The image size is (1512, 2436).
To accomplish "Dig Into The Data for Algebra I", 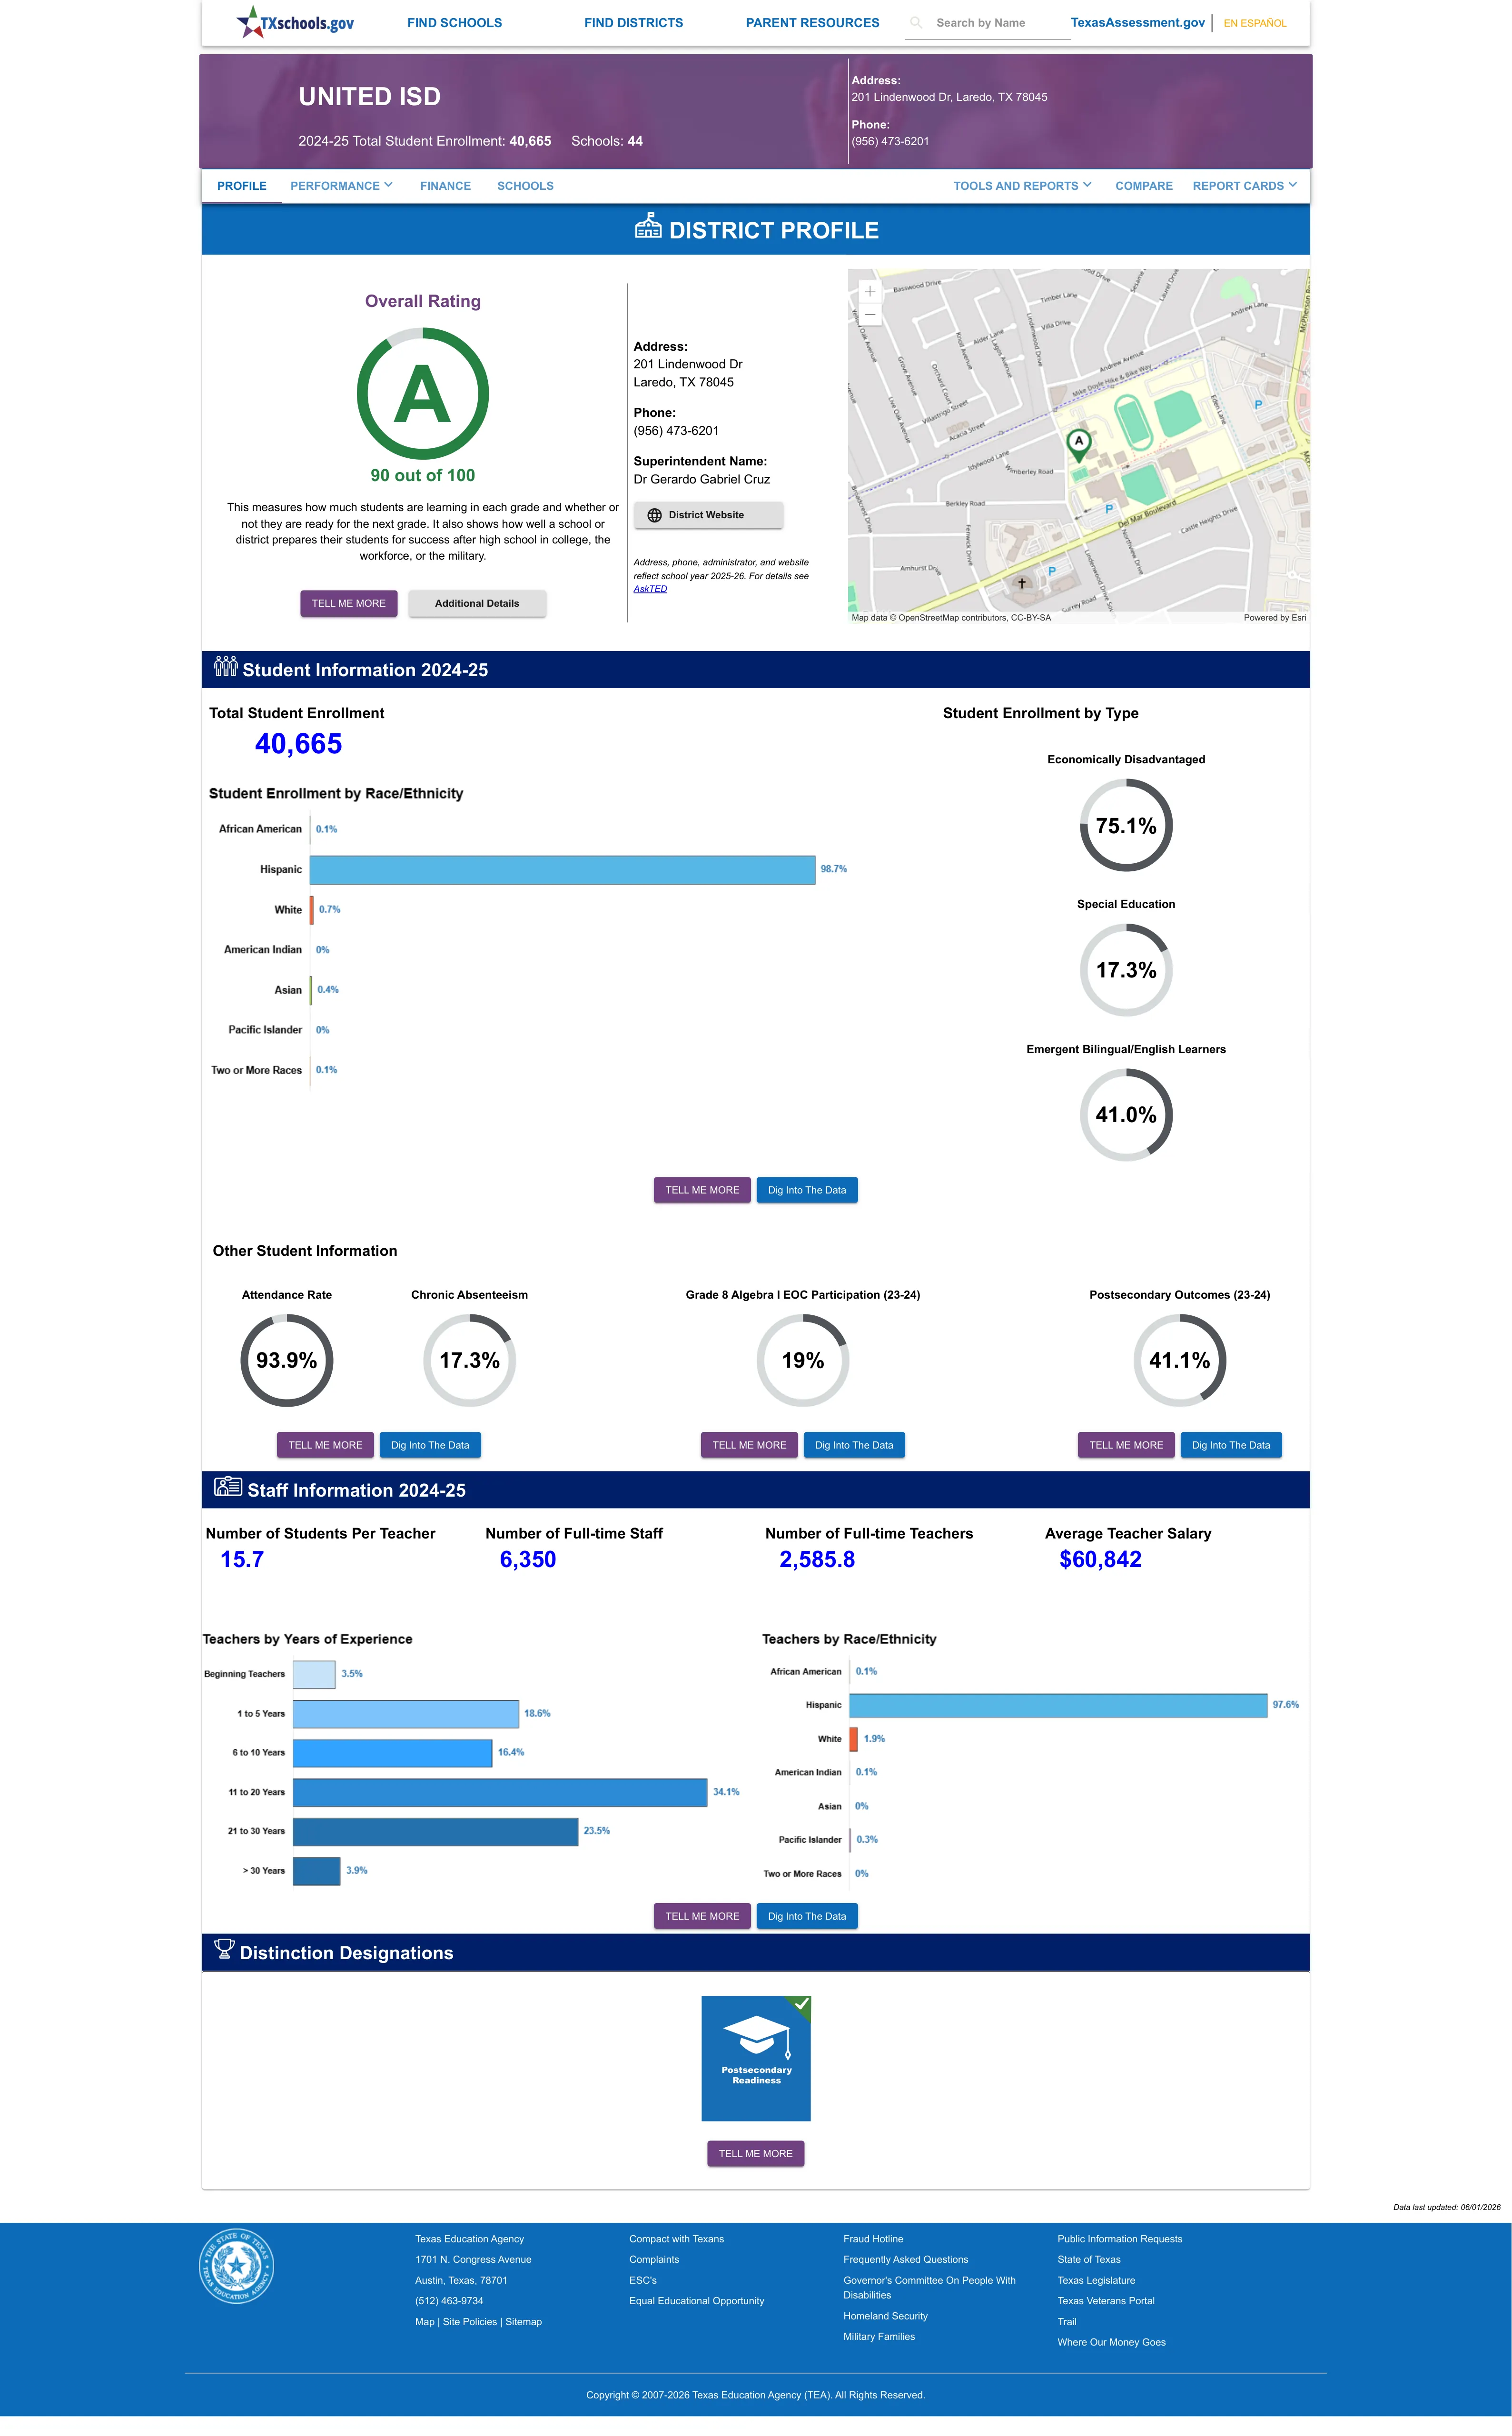I will click(x=854, y=1445).
